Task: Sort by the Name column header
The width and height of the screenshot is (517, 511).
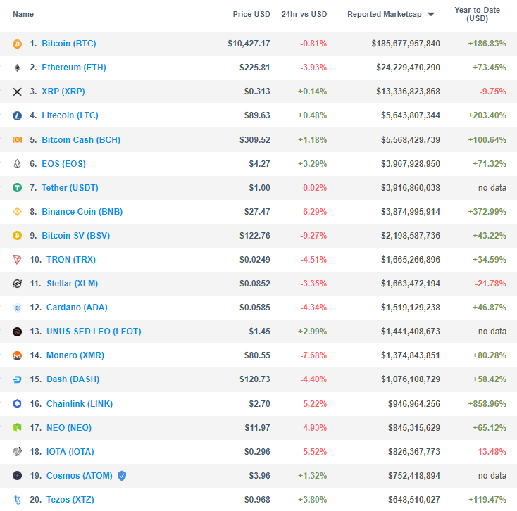Action: coord(23,15)
